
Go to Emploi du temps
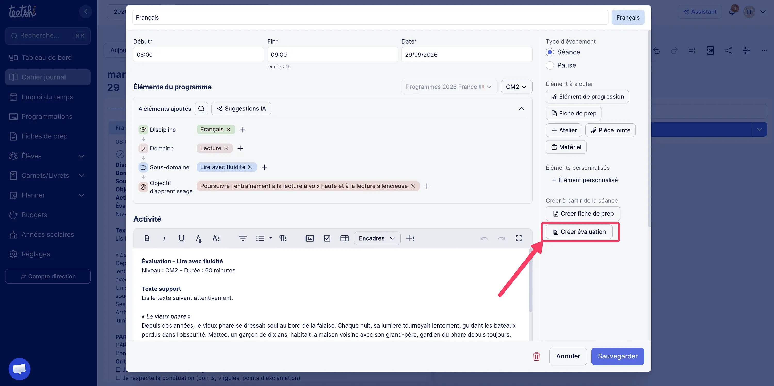[x=47, y=97]
